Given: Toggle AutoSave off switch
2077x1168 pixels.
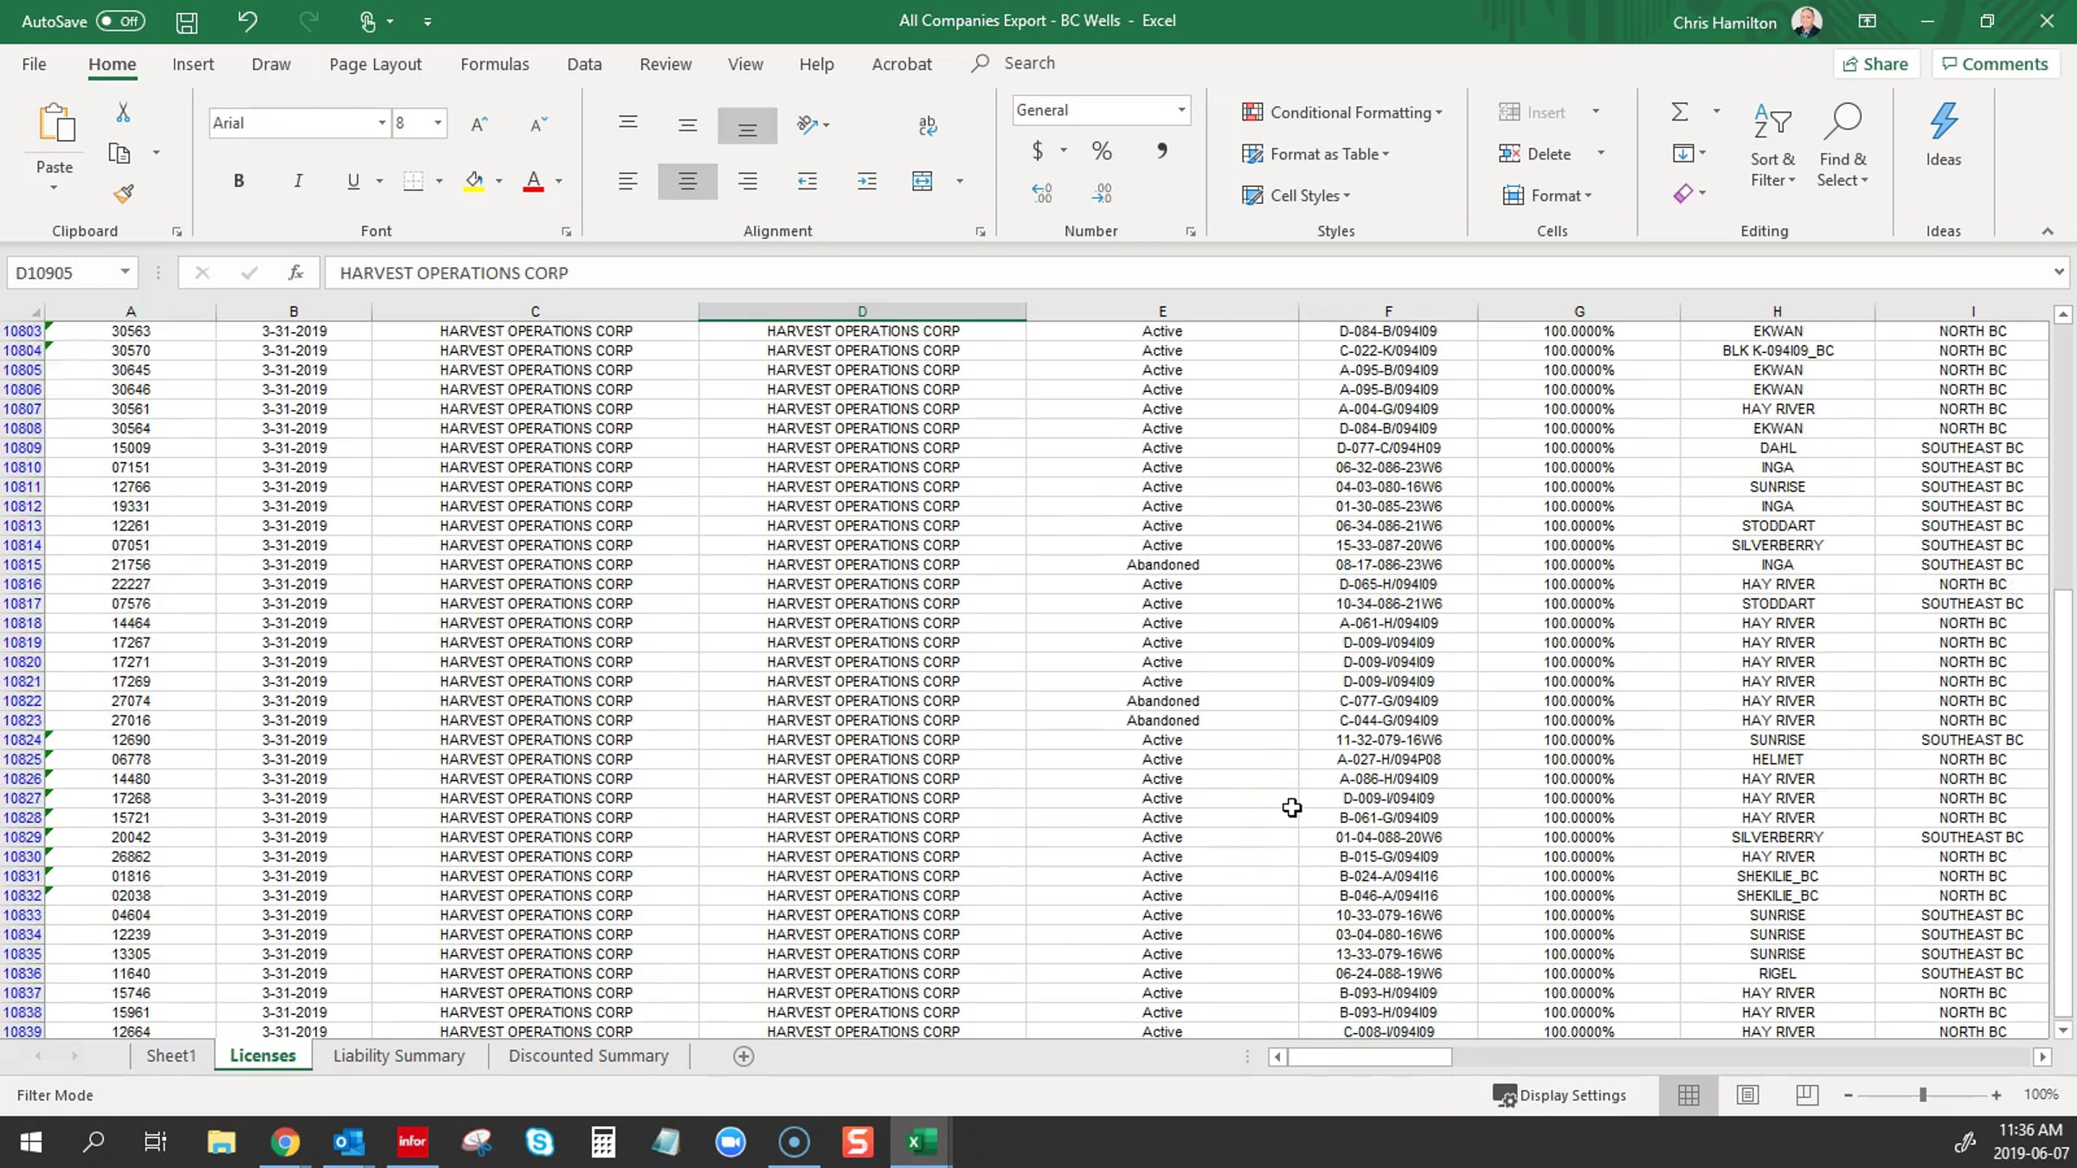Looking at the screenshot, I should [120, 21].
